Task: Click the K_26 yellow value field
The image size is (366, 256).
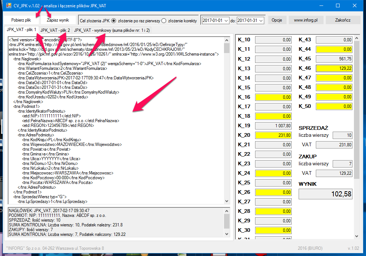Action: click(273, 192)
